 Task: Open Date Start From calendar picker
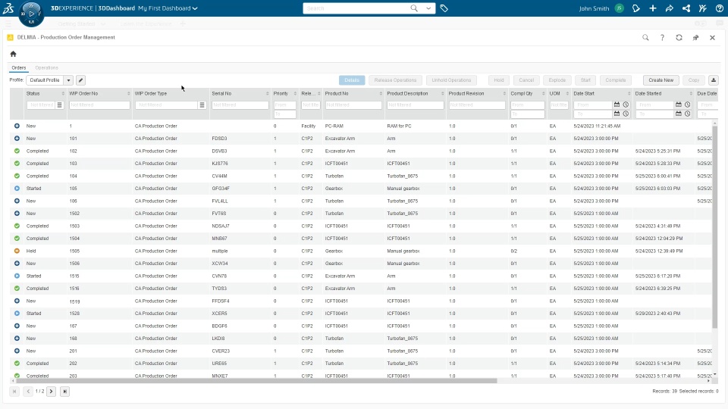coord(617,105)
